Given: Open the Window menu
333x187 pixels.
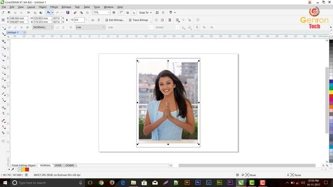Looking at the screenshot, I should tap(109, 7).
